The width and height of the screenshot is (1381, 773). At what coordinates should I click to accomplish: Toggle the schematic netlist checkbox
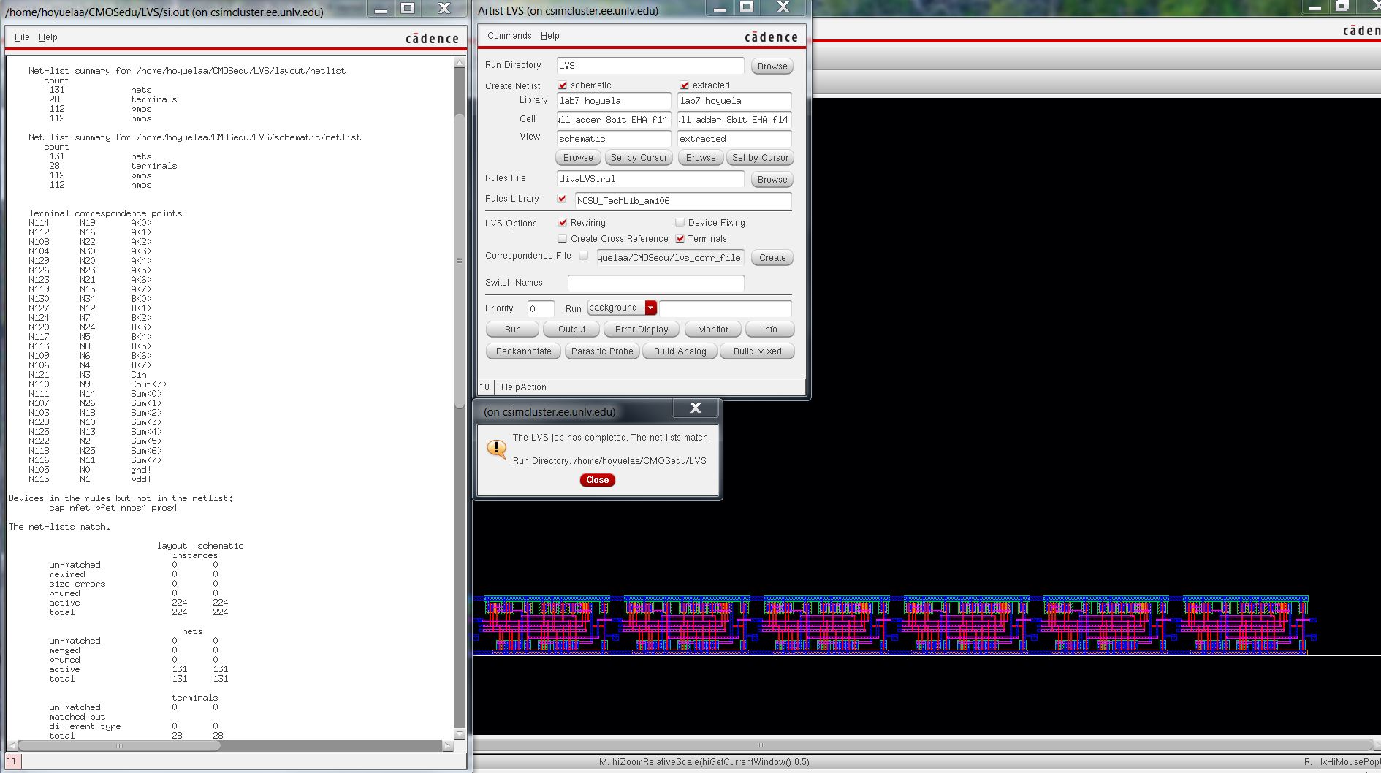[x=563, y=85]
